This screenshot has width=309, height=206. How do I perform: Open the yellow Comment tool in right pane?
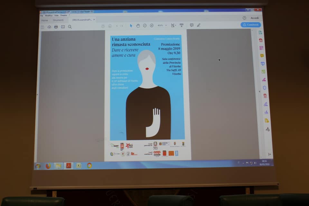coord(262,56)
